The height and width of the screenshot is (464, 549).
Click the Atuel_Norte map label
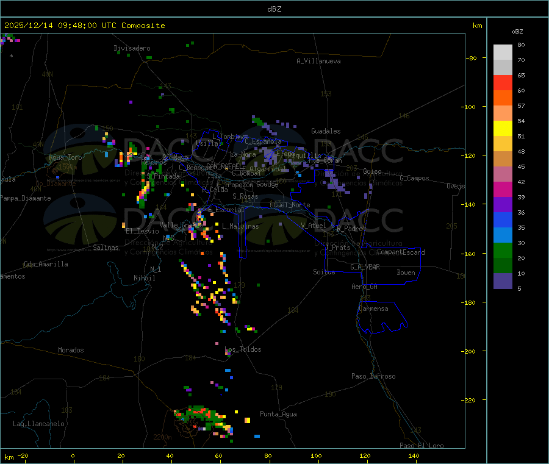pos(290,205)
